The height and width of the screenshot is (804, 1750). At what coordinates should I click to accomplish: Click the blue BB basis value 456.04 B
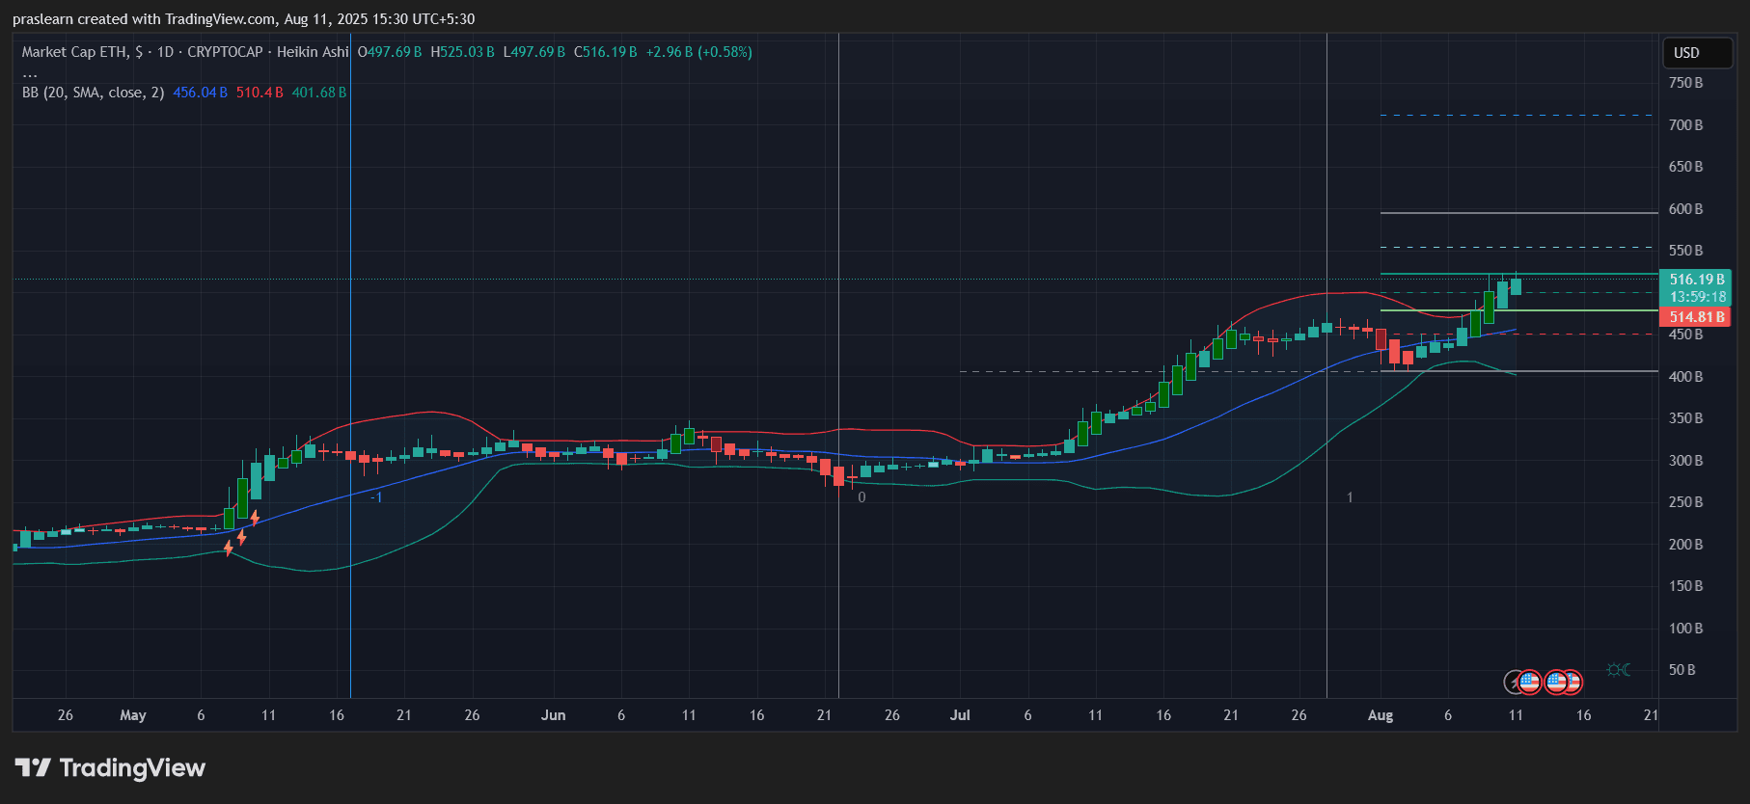point(200,93)
